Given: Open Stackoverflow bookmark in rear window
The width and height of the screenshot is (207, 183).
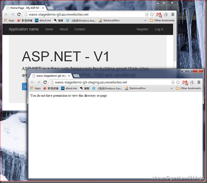Looking at the screenshot, I should tap(109, 21).
